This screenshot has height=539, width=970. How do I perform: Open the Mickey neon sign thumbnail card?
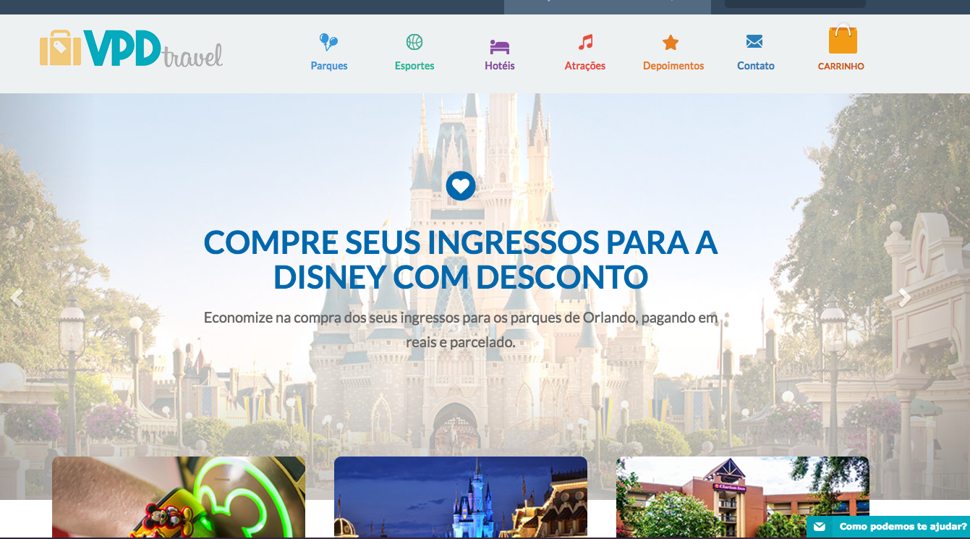pyautogui.click(x=179, y=497)
